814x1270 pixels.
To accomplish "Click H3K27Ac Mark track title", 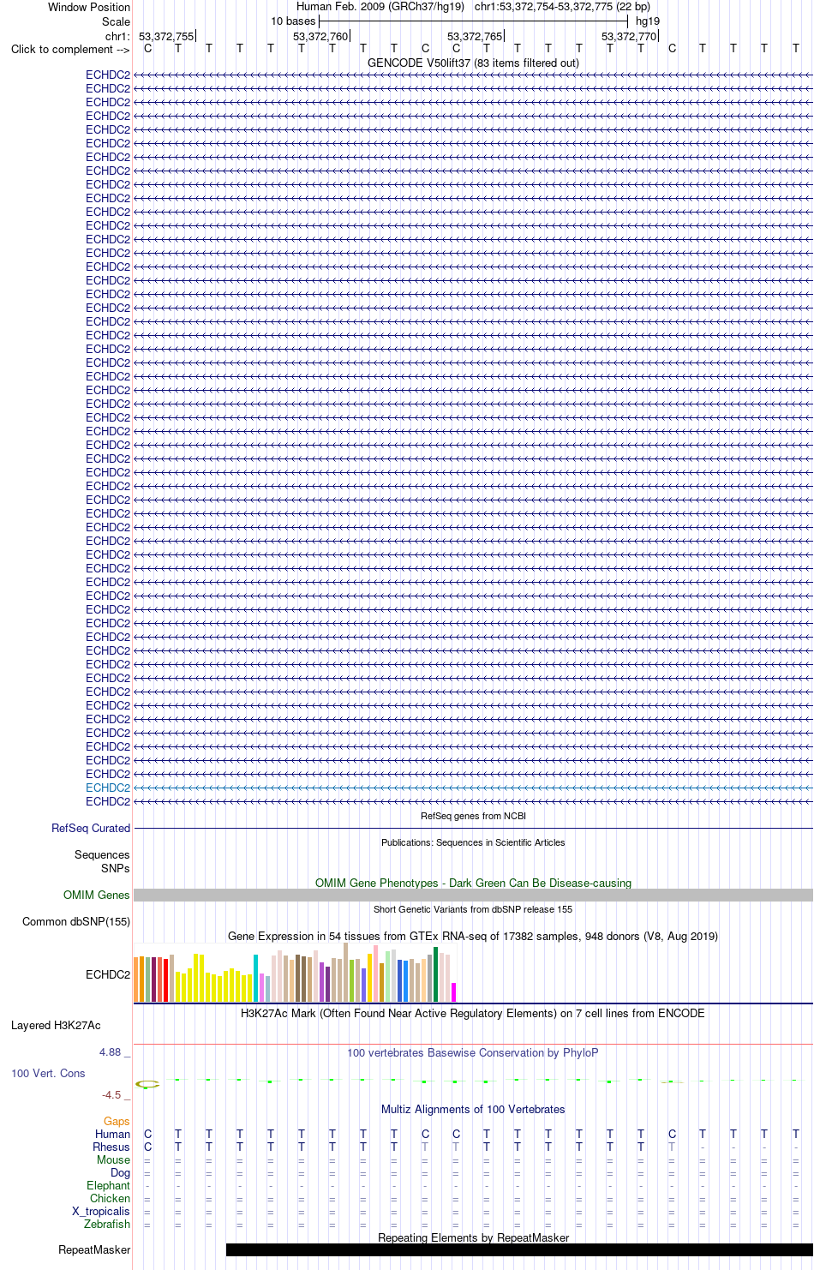I will coord(473,1013).
